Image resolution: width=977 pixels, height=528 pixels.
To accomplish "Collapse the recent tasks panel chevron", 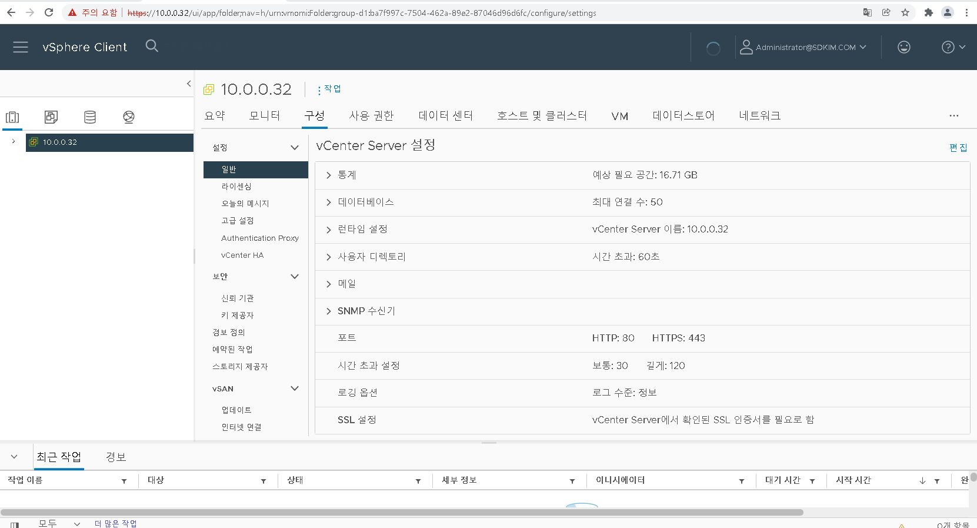I will pos(14,457).
